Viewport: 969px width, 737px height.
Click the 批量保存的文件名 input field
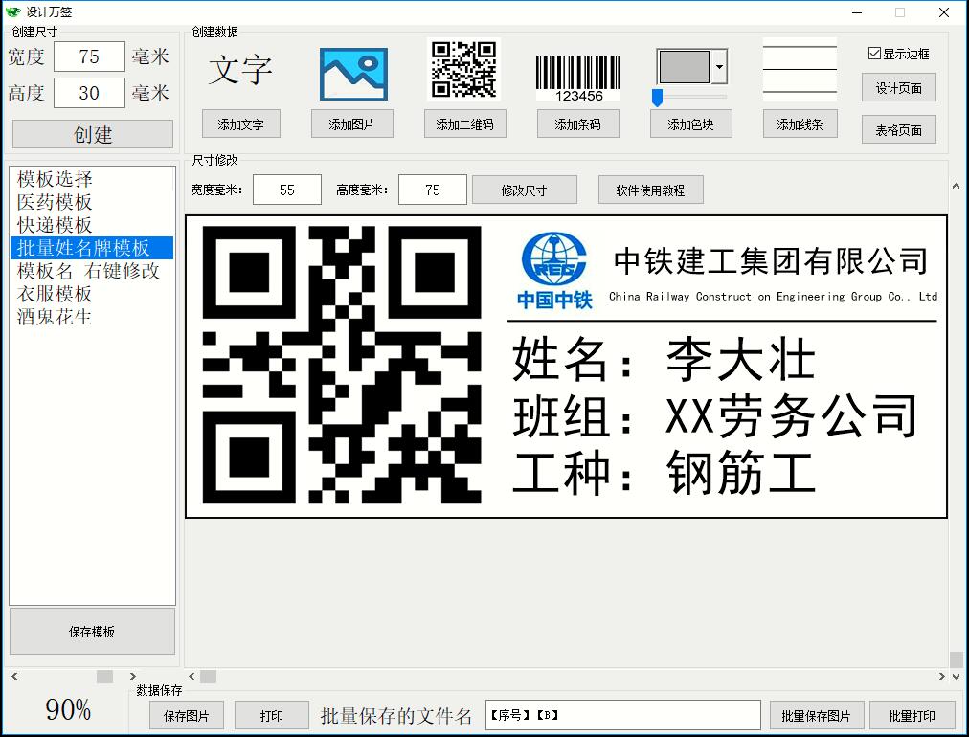point(622,715)
